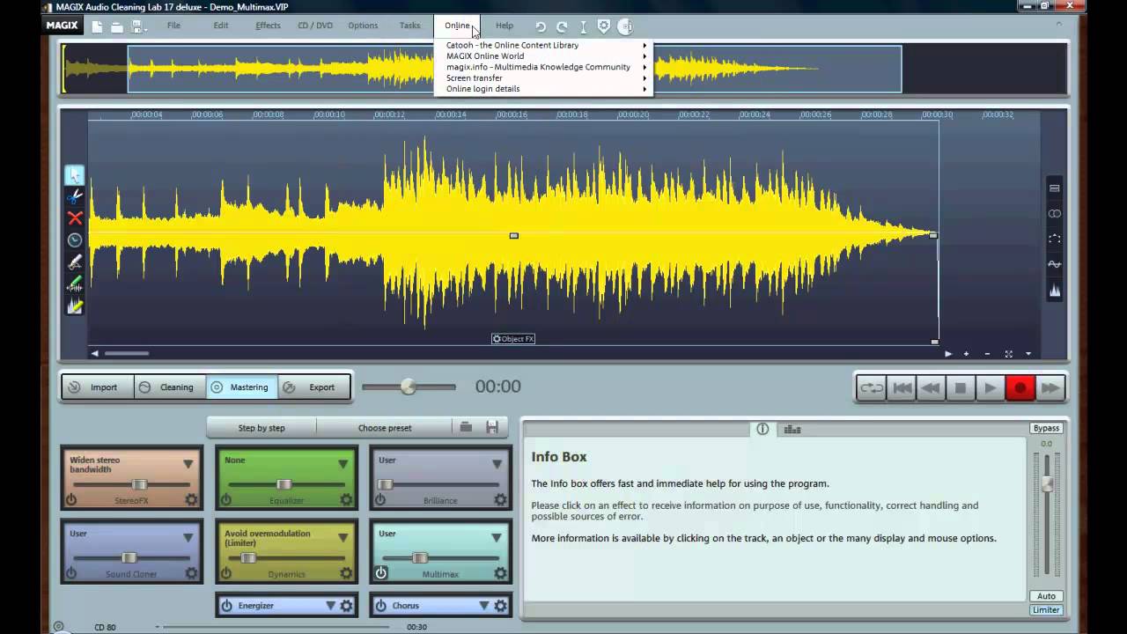The height and width of the screenshot is (634, 1127).
Task: Click the Multimax intensity slider
Action: click(421, 557)
